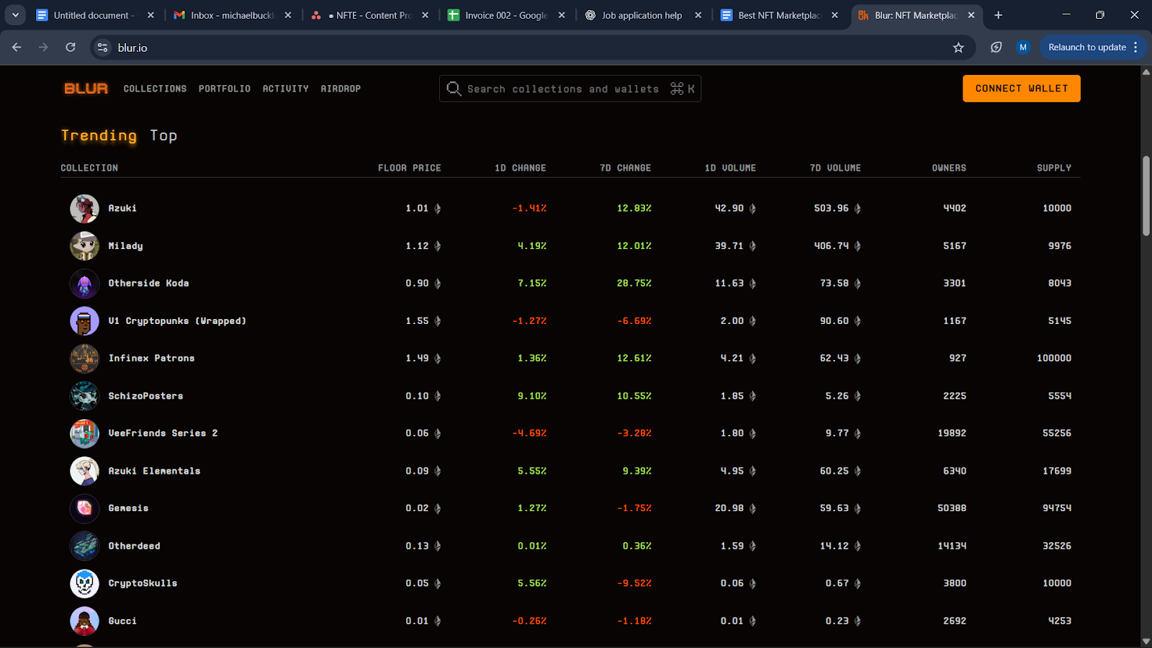Open the Otherside Koda collection
The height and width of the screenshot is (648, 1152).
point(148,284)
